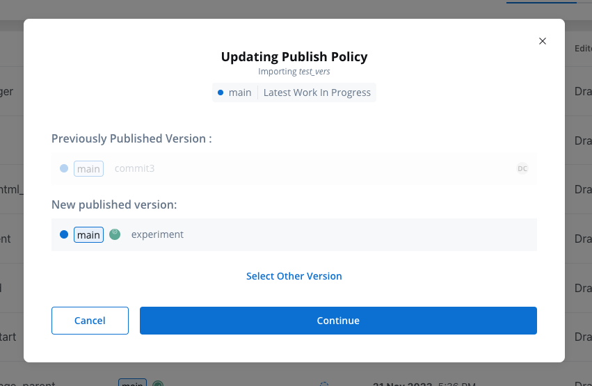Click the Latest Work In Progress chip
Viewport: 592px width, 386px height.
pyautogui.click(x=317, y=93)
